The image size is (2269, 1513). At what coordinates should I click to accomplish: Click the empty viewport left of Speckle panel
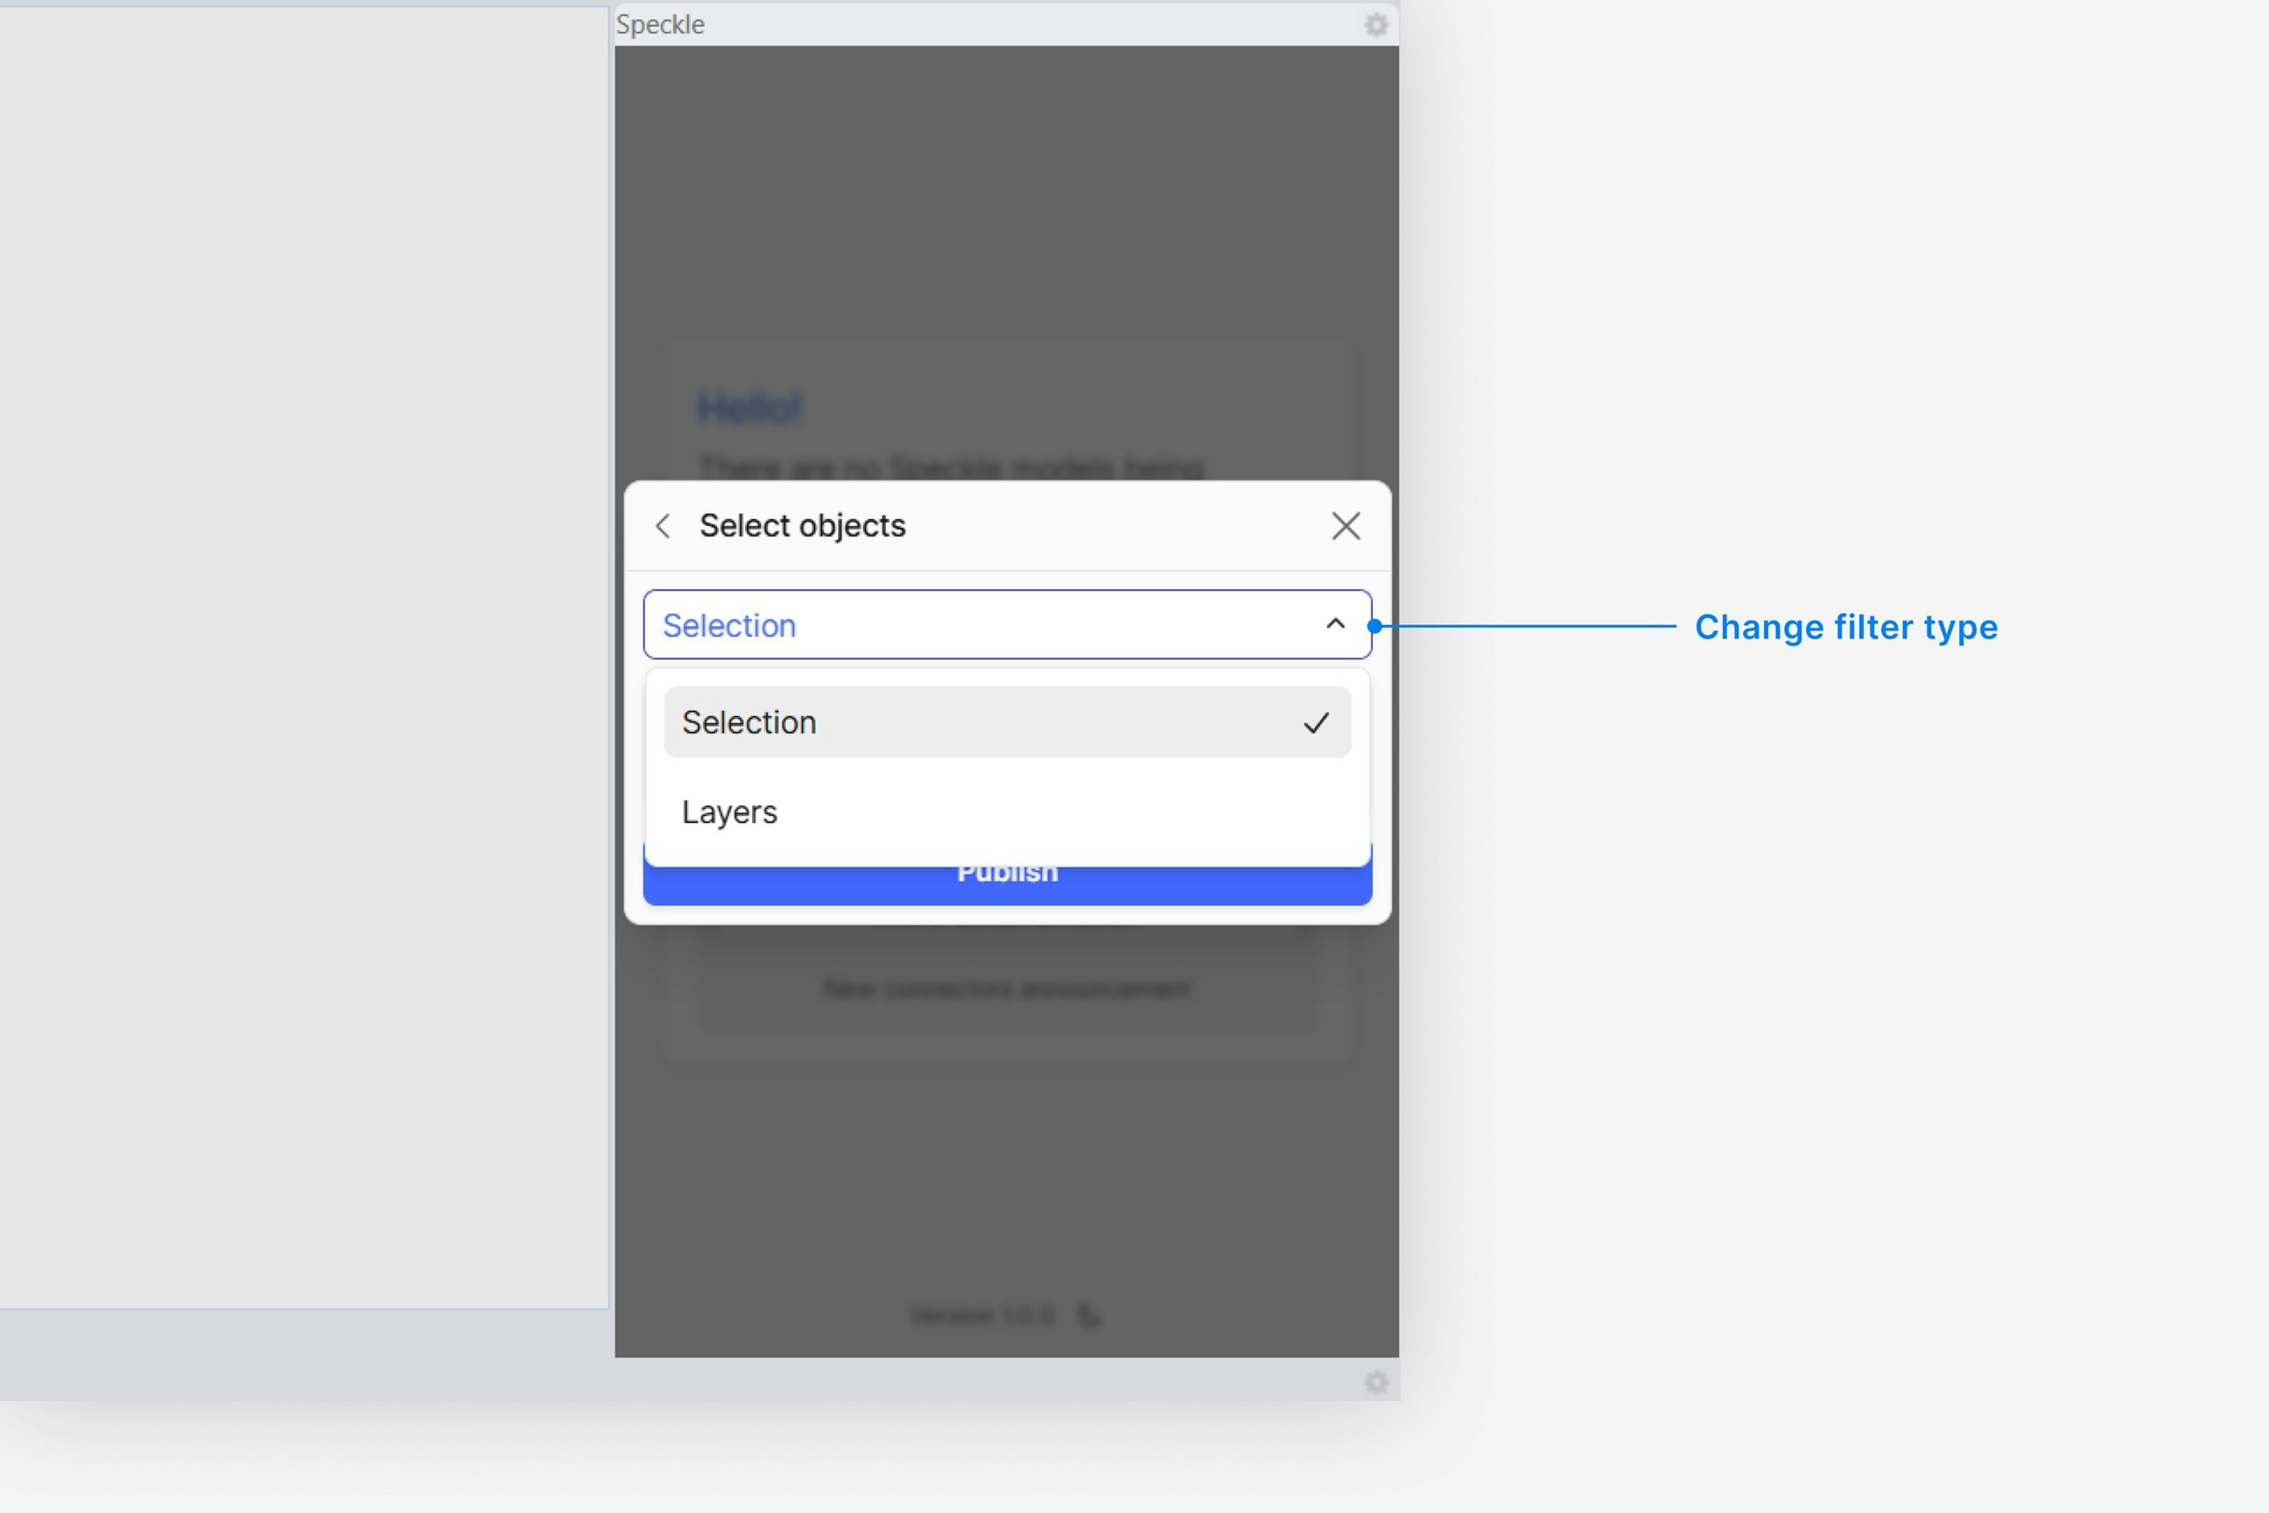(x=304, y=656)
